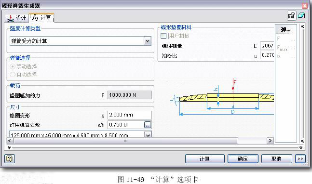The width and height of the screenshot is (312, 184).
Task: Open the file naming settings icon
Action: [291, 16]
